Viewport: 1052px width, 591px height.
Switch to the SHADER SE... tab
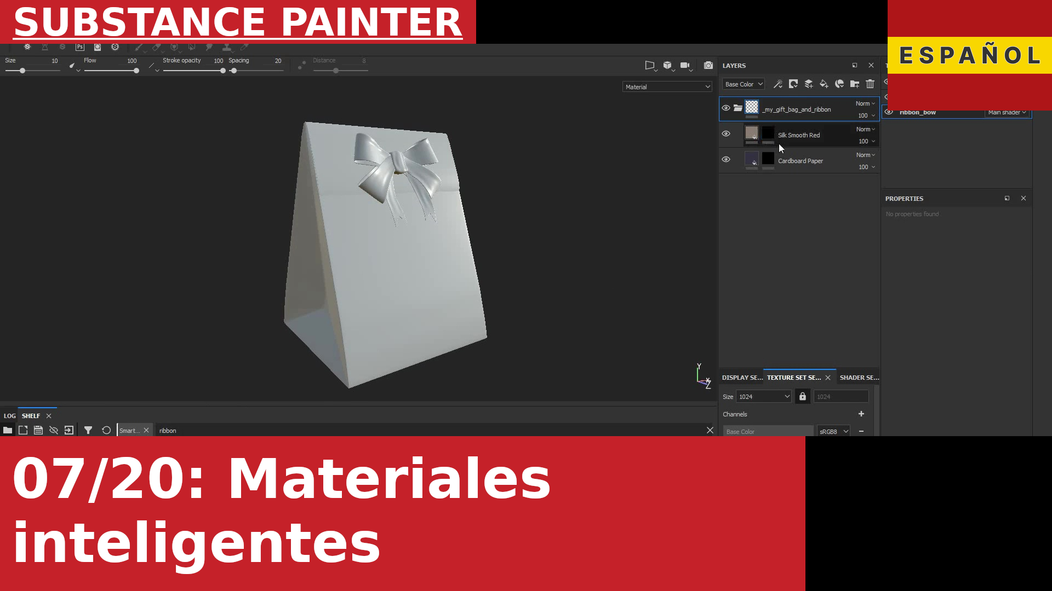coord(859,378)
